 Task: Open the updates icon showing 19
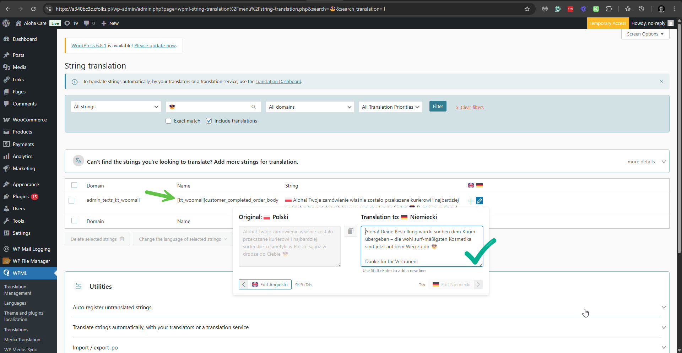[71, 23]
